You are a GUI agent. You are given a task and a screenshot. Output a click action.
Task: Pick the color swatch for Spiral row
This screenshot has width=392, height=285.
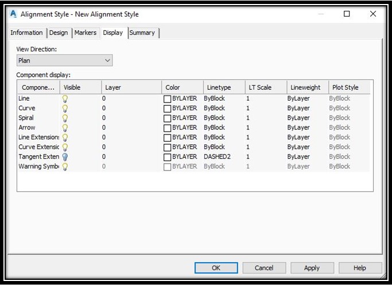coord(167,118)
